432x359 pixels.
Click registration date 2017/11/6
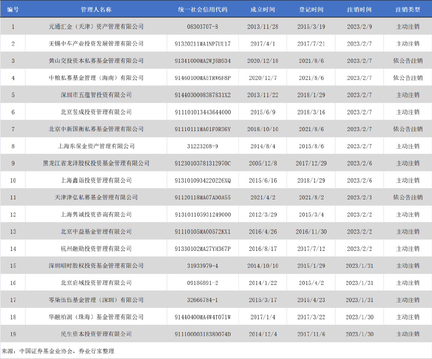coord(311,334)
